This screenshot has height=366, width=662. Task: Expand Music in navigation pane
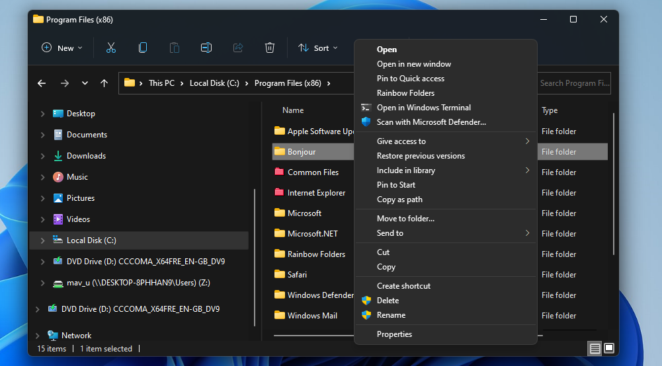coord(42,177)
